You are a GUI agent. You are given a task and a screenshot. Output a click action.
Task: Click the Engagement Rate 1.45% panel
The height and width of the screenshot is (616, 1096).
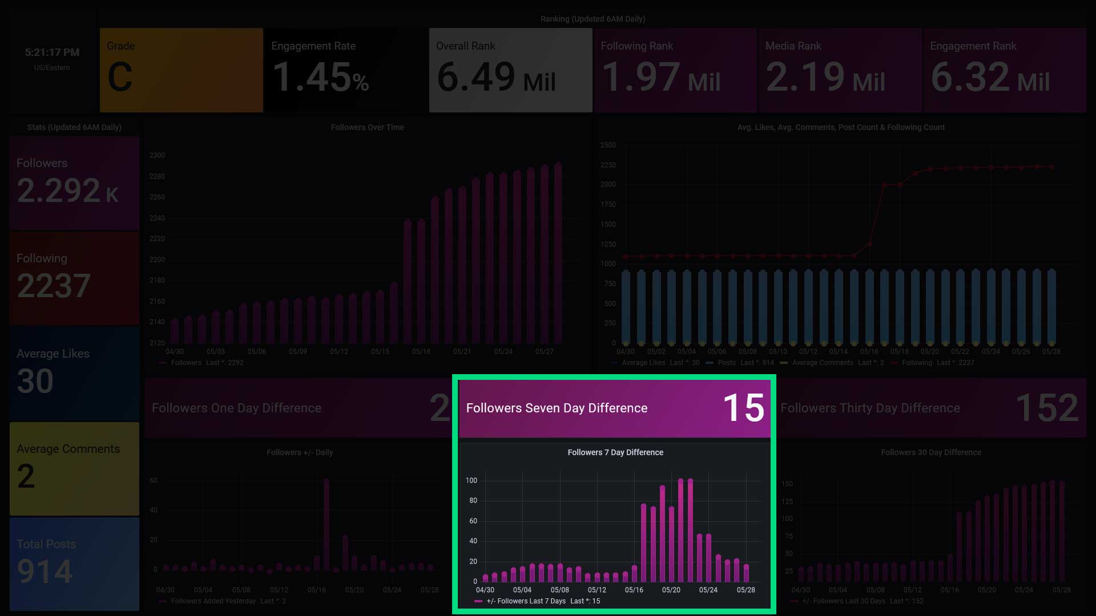click(x=345, y=70)
